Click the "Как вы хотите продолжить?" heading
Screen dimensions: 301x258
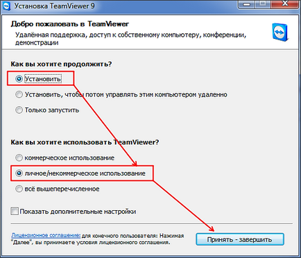click(61, 64)
